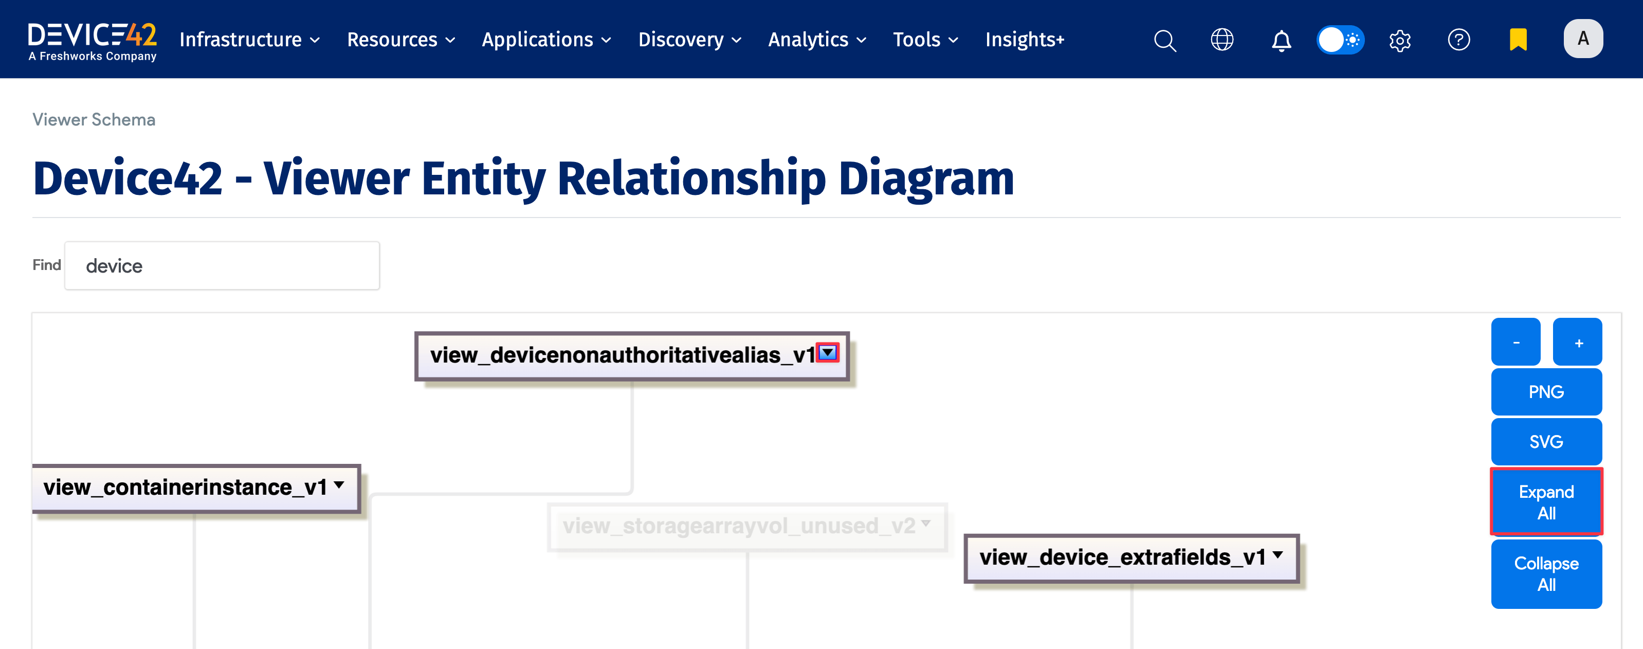Image resolution: width=1643 pixels, height=649 pixels.
Task: Expand view_device_extrafields_v1 dropdown arrow
Action: click(1277, 554)
